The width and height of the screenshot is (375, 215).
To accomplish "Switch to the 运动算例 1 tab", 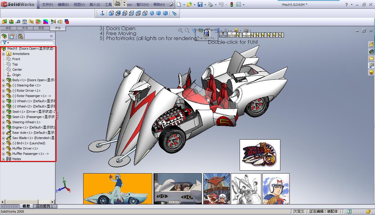I will point(45,206).
